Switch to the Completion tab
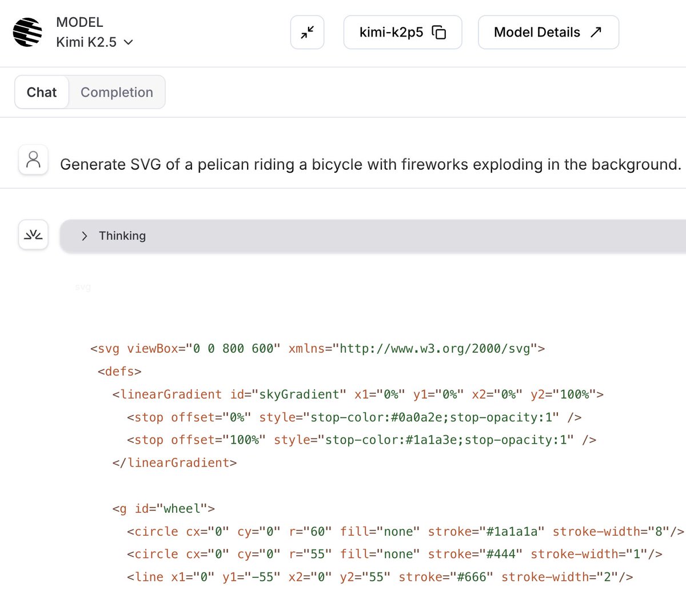The width and height of the screenshot is (686, 598). point(117,92)
